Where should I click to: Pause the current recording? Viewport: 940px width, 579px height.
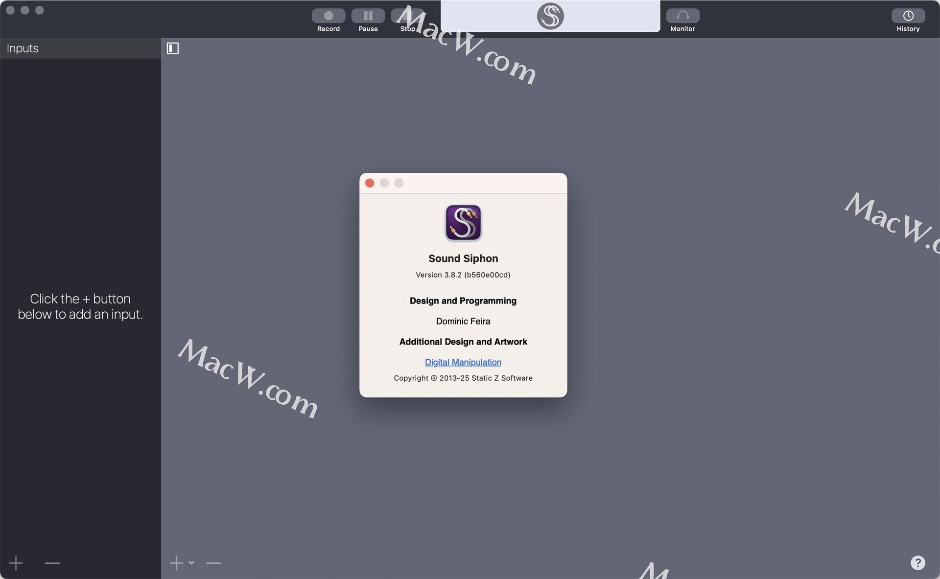[x=368, y=16]
